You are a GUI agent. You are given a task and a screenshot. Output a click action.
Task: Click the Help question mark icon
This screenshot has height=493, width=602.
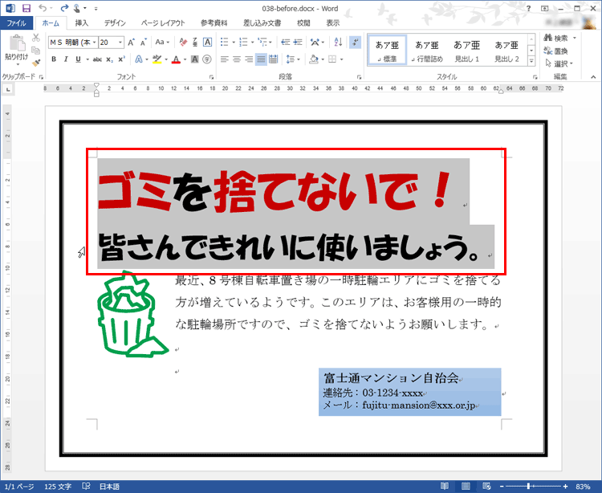point(529,9)
